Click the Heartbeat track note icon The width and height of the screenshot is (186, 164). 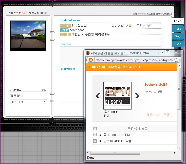(105, 134)
